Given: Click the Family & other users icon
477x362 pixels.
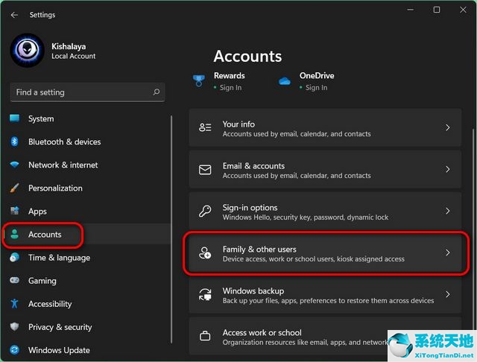Looking at the screenshot, I should (205, 253).
